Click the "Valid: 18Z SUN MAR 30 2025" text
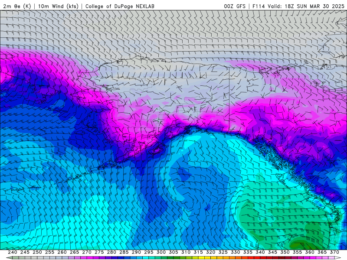This screenshot has width=347, height=260. click(x=306, y=6)
